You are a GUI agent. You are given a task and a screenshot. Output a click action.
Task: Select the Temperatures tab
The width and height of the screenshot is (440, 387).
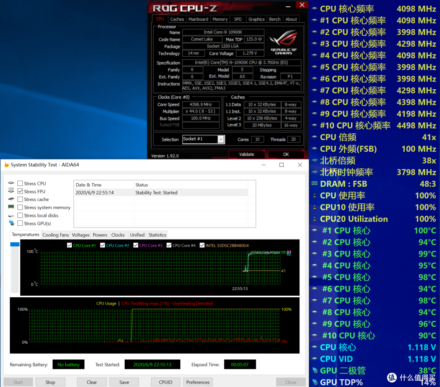[x=26, y=234]
